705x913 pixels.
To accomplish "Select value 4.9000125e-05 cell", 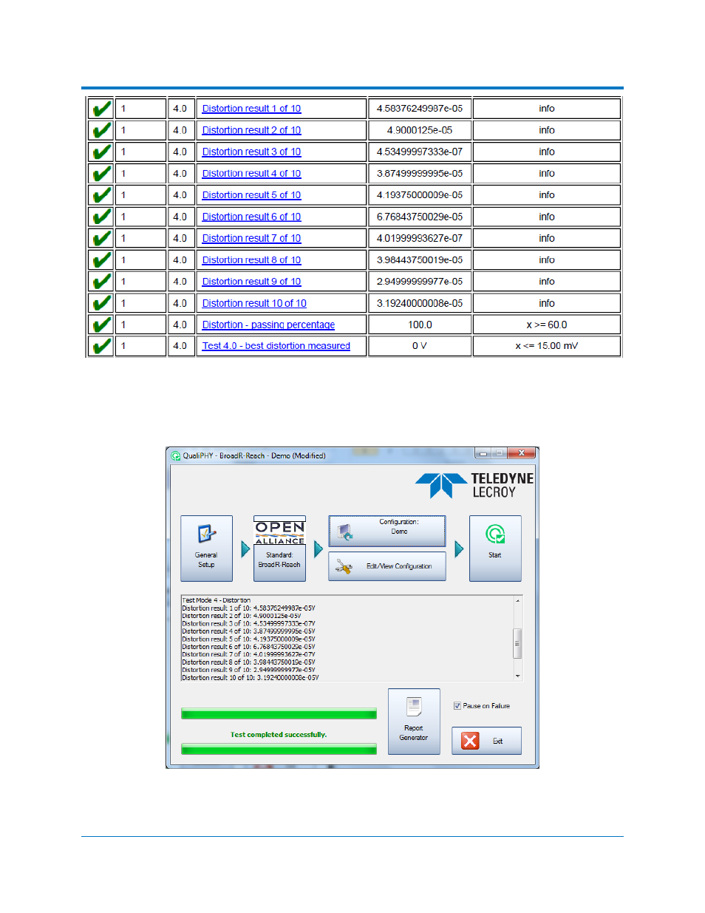I will click(420, 130).
